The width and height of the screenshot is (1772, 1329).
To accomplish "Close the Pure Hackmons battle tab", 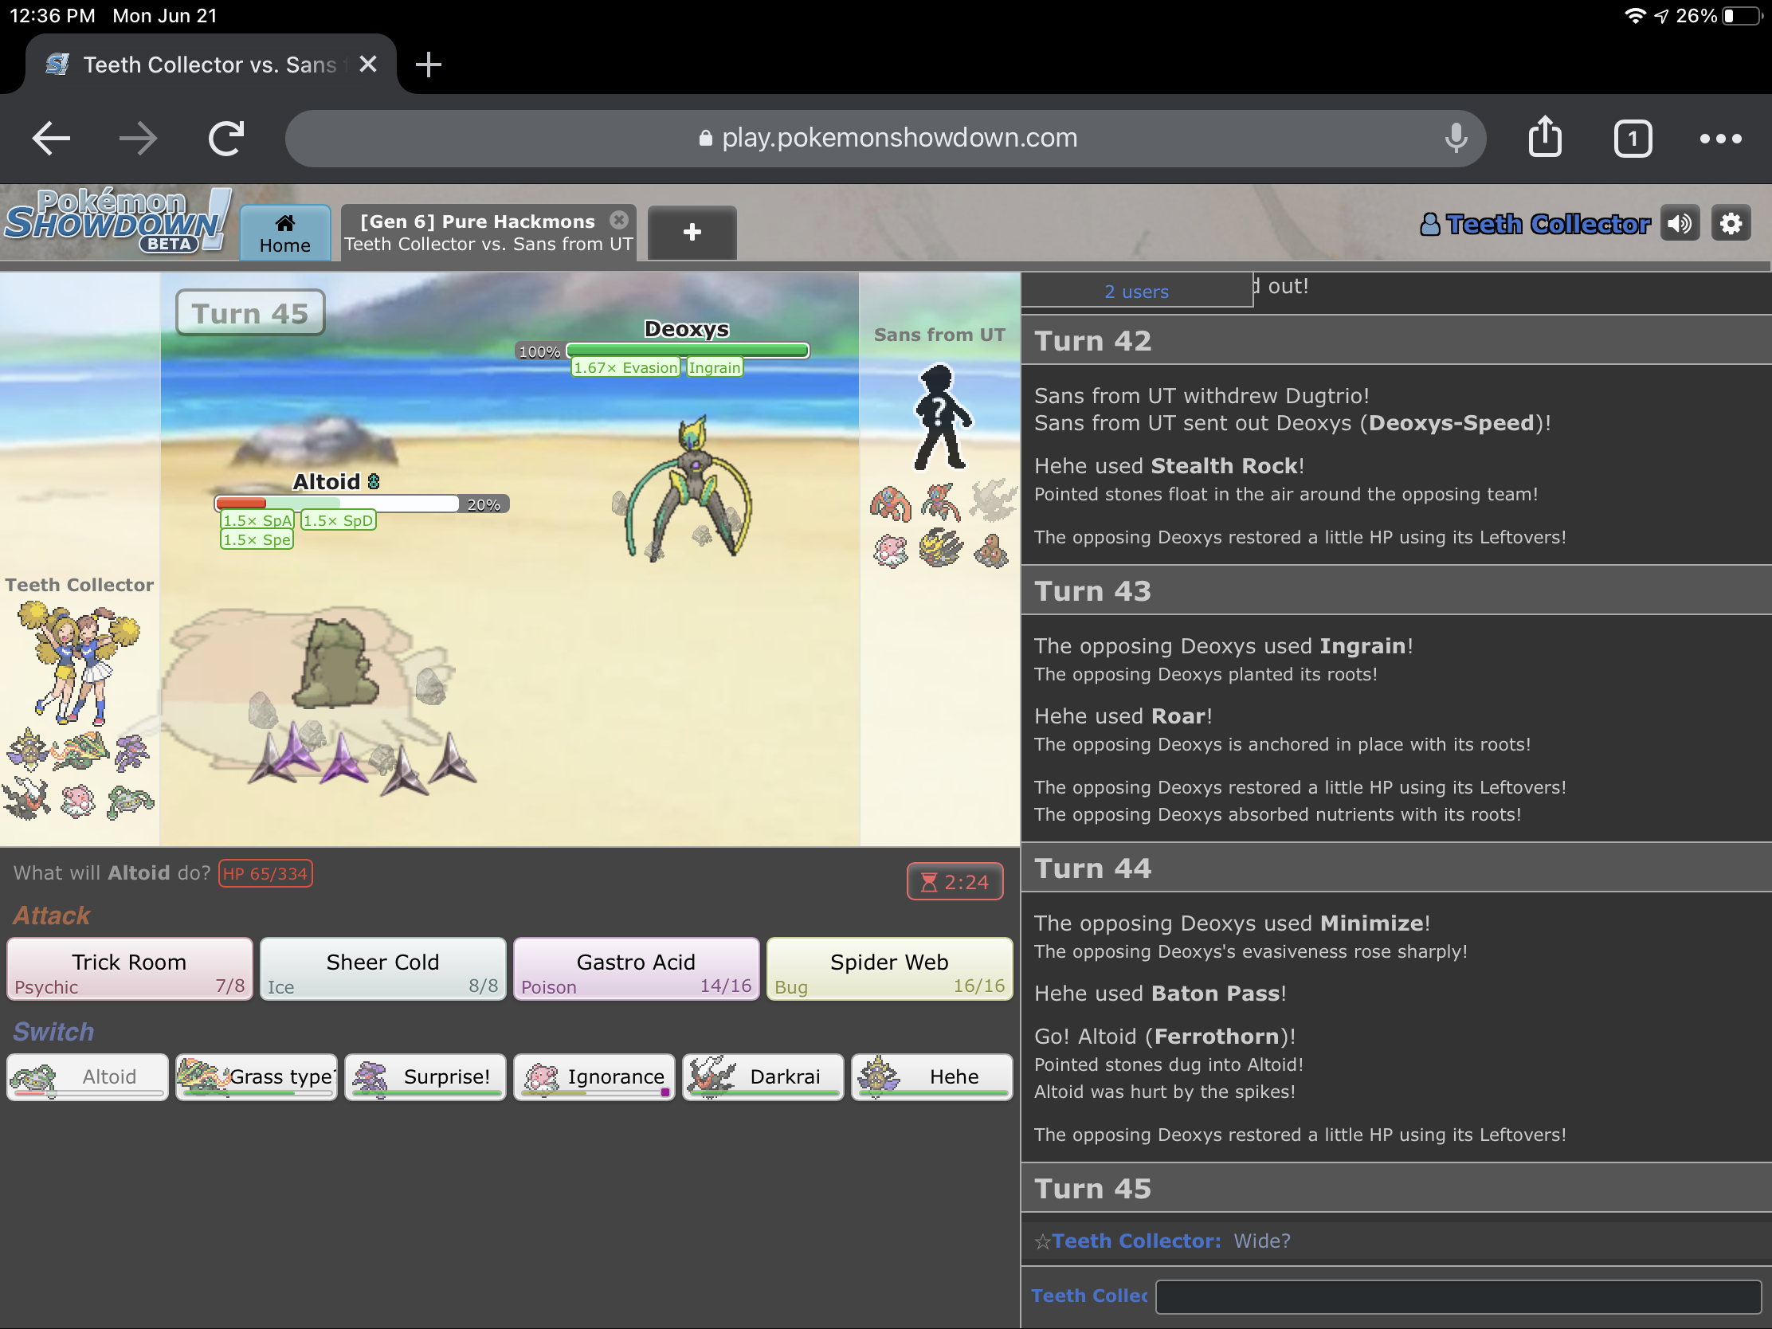I will click(x=618, y=220).
